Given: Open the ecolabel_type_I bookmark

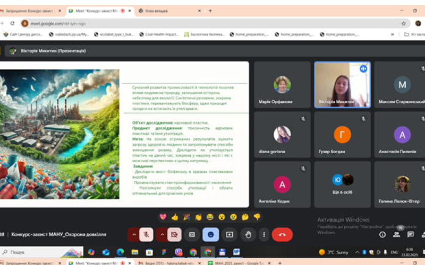Looking at the screenshot, I should click(x=114, y=34).
